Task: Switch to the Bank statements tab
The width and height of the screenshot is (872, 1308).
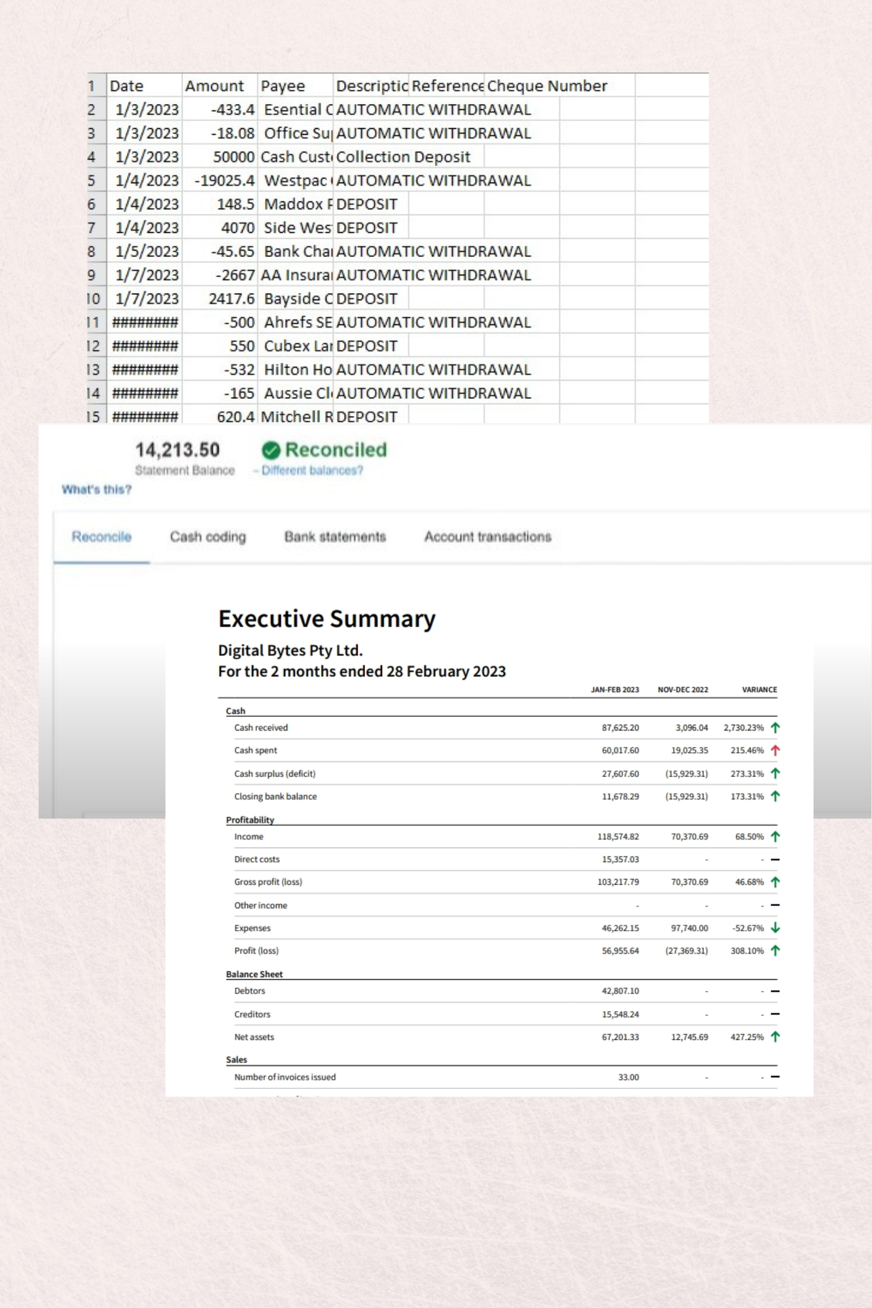Action: click(335, 537)
